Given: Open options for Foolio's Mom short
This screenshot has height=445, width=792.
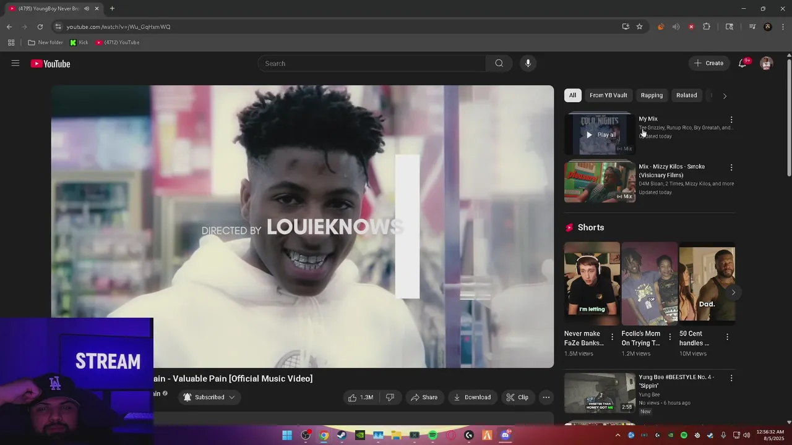Looking at the screenshot, I should [669, 337].
